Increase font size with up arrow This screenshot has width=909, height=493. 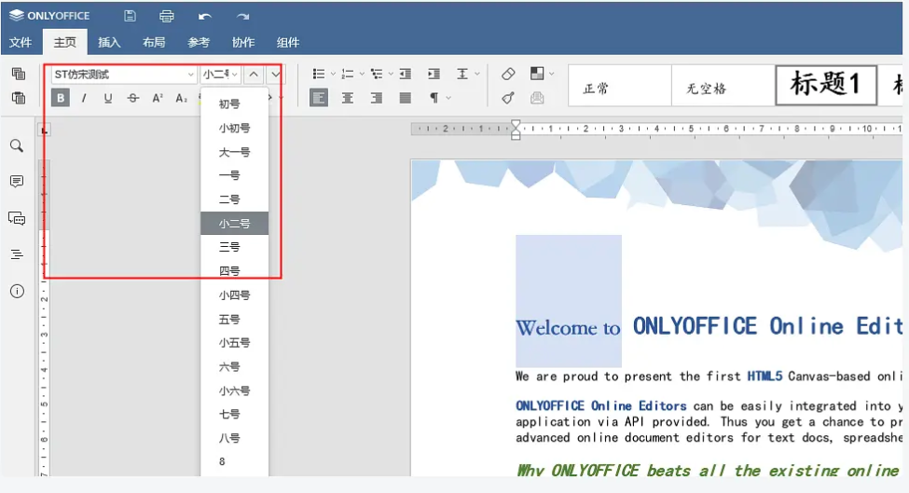(254, 75)
